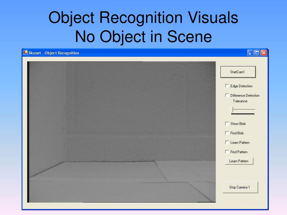The image size is (287, 215).
Task: Click the Tolerance slider handle
Action: pyautogui.click(x=232, y=110)
